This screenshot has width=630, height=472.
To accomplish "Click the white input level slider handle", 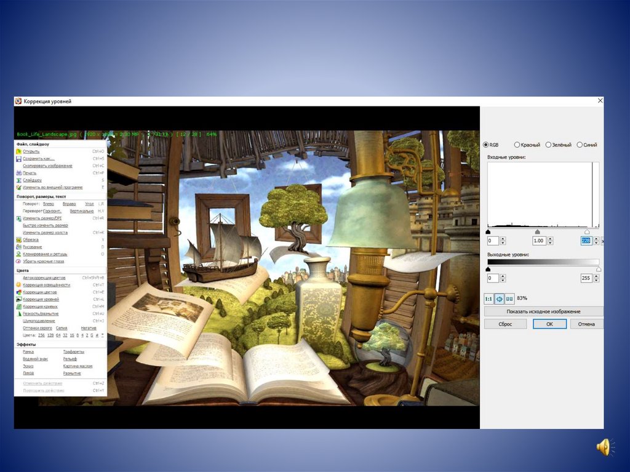I will tap(587, 232).
